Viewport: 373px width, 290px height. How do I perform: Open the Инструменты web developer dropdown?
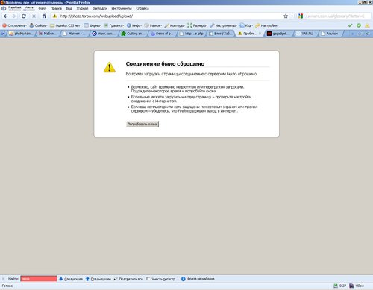tap(224, 25)
